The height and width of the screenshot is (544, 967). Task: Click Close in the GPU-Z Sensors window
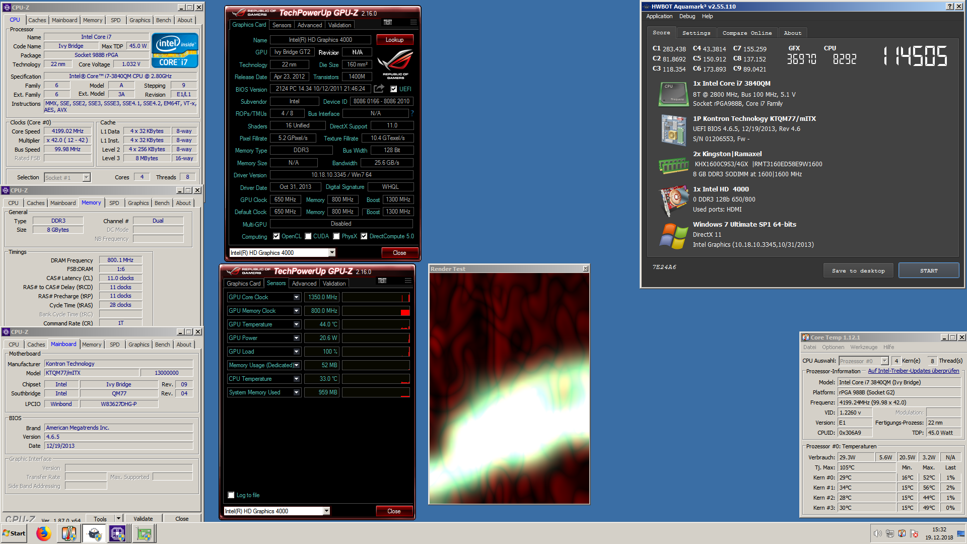click(x=394, y=511)
